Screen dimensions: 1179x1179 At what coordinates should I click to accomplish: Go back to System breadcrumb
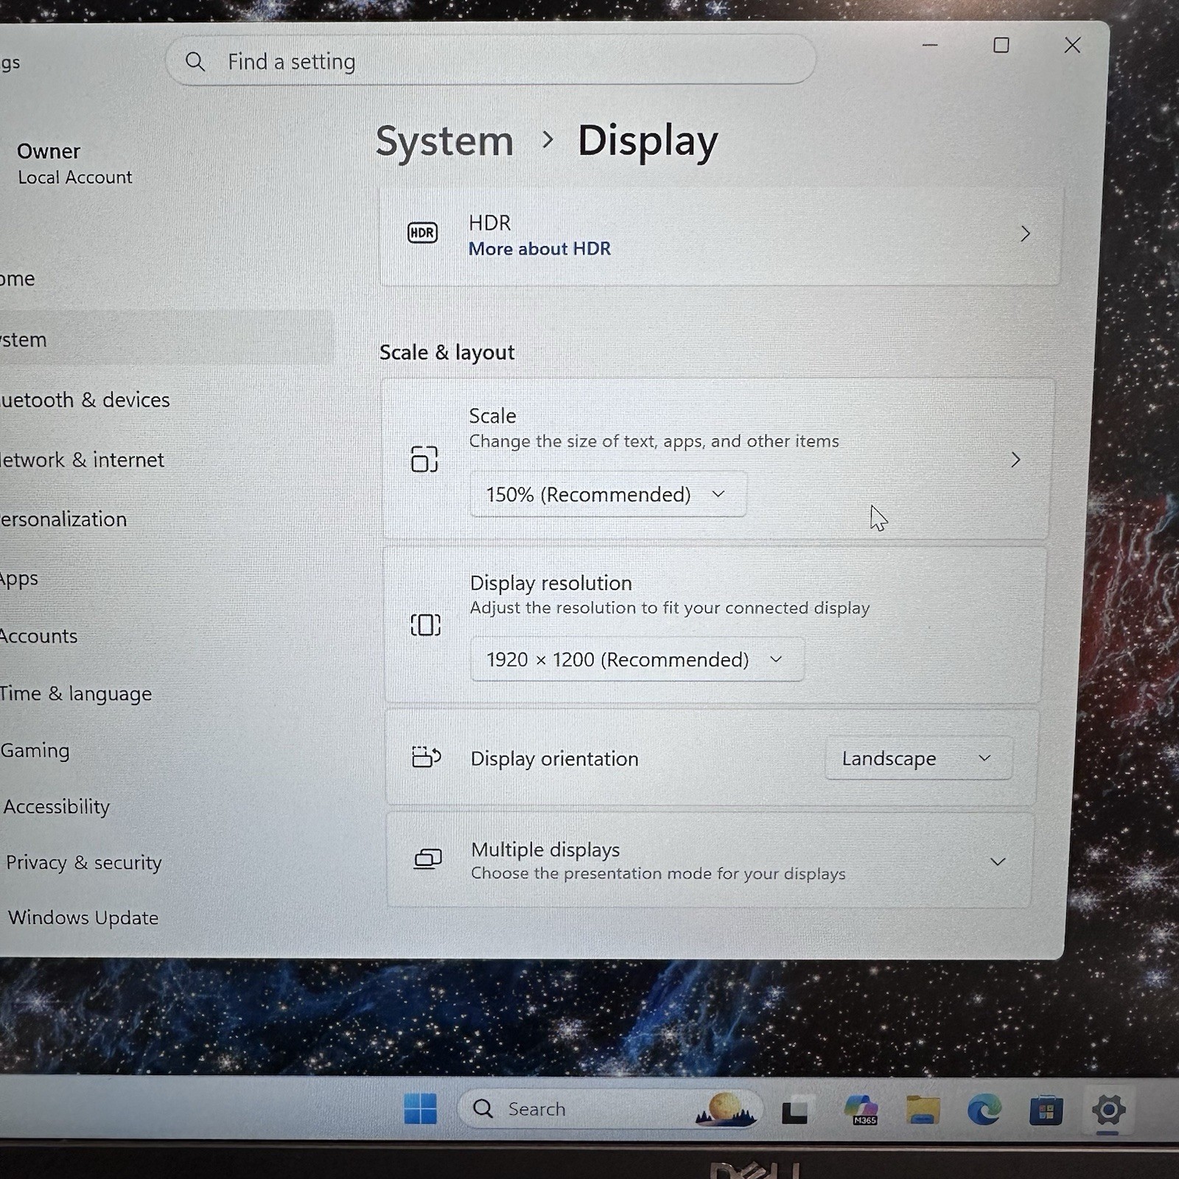pos(444,141)
